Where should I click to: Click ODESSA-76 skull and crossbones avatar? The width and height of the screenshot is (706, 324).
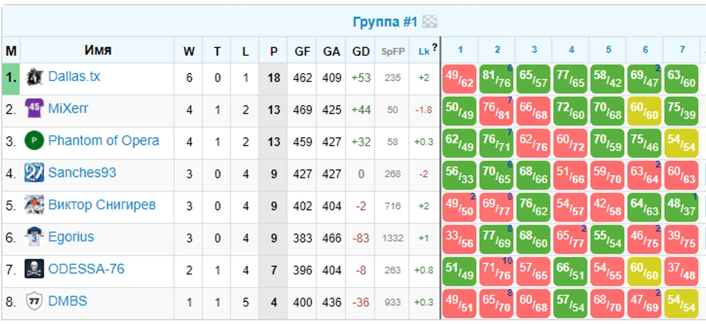coord(34,269)
